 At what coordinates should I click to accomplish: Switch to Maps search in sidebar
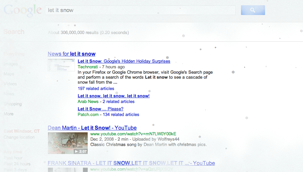9,74
